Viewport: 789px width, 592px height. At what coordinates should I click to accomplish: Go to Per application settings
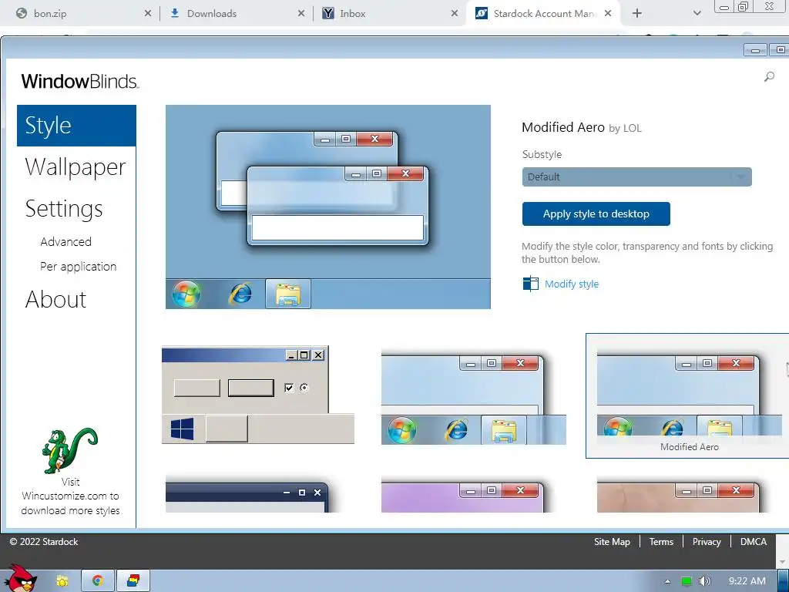(78, 266)
